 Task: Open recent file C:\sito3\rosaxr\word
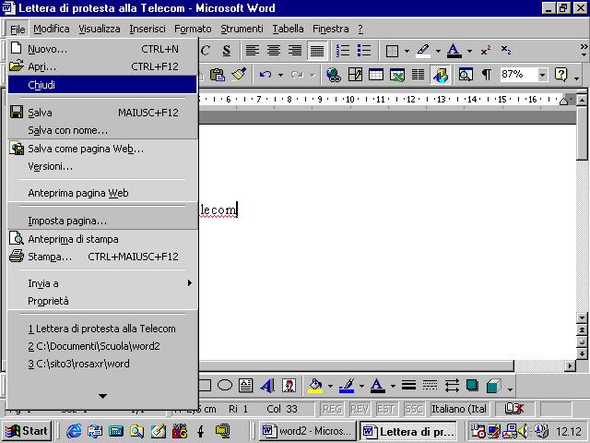pos(102,364)
